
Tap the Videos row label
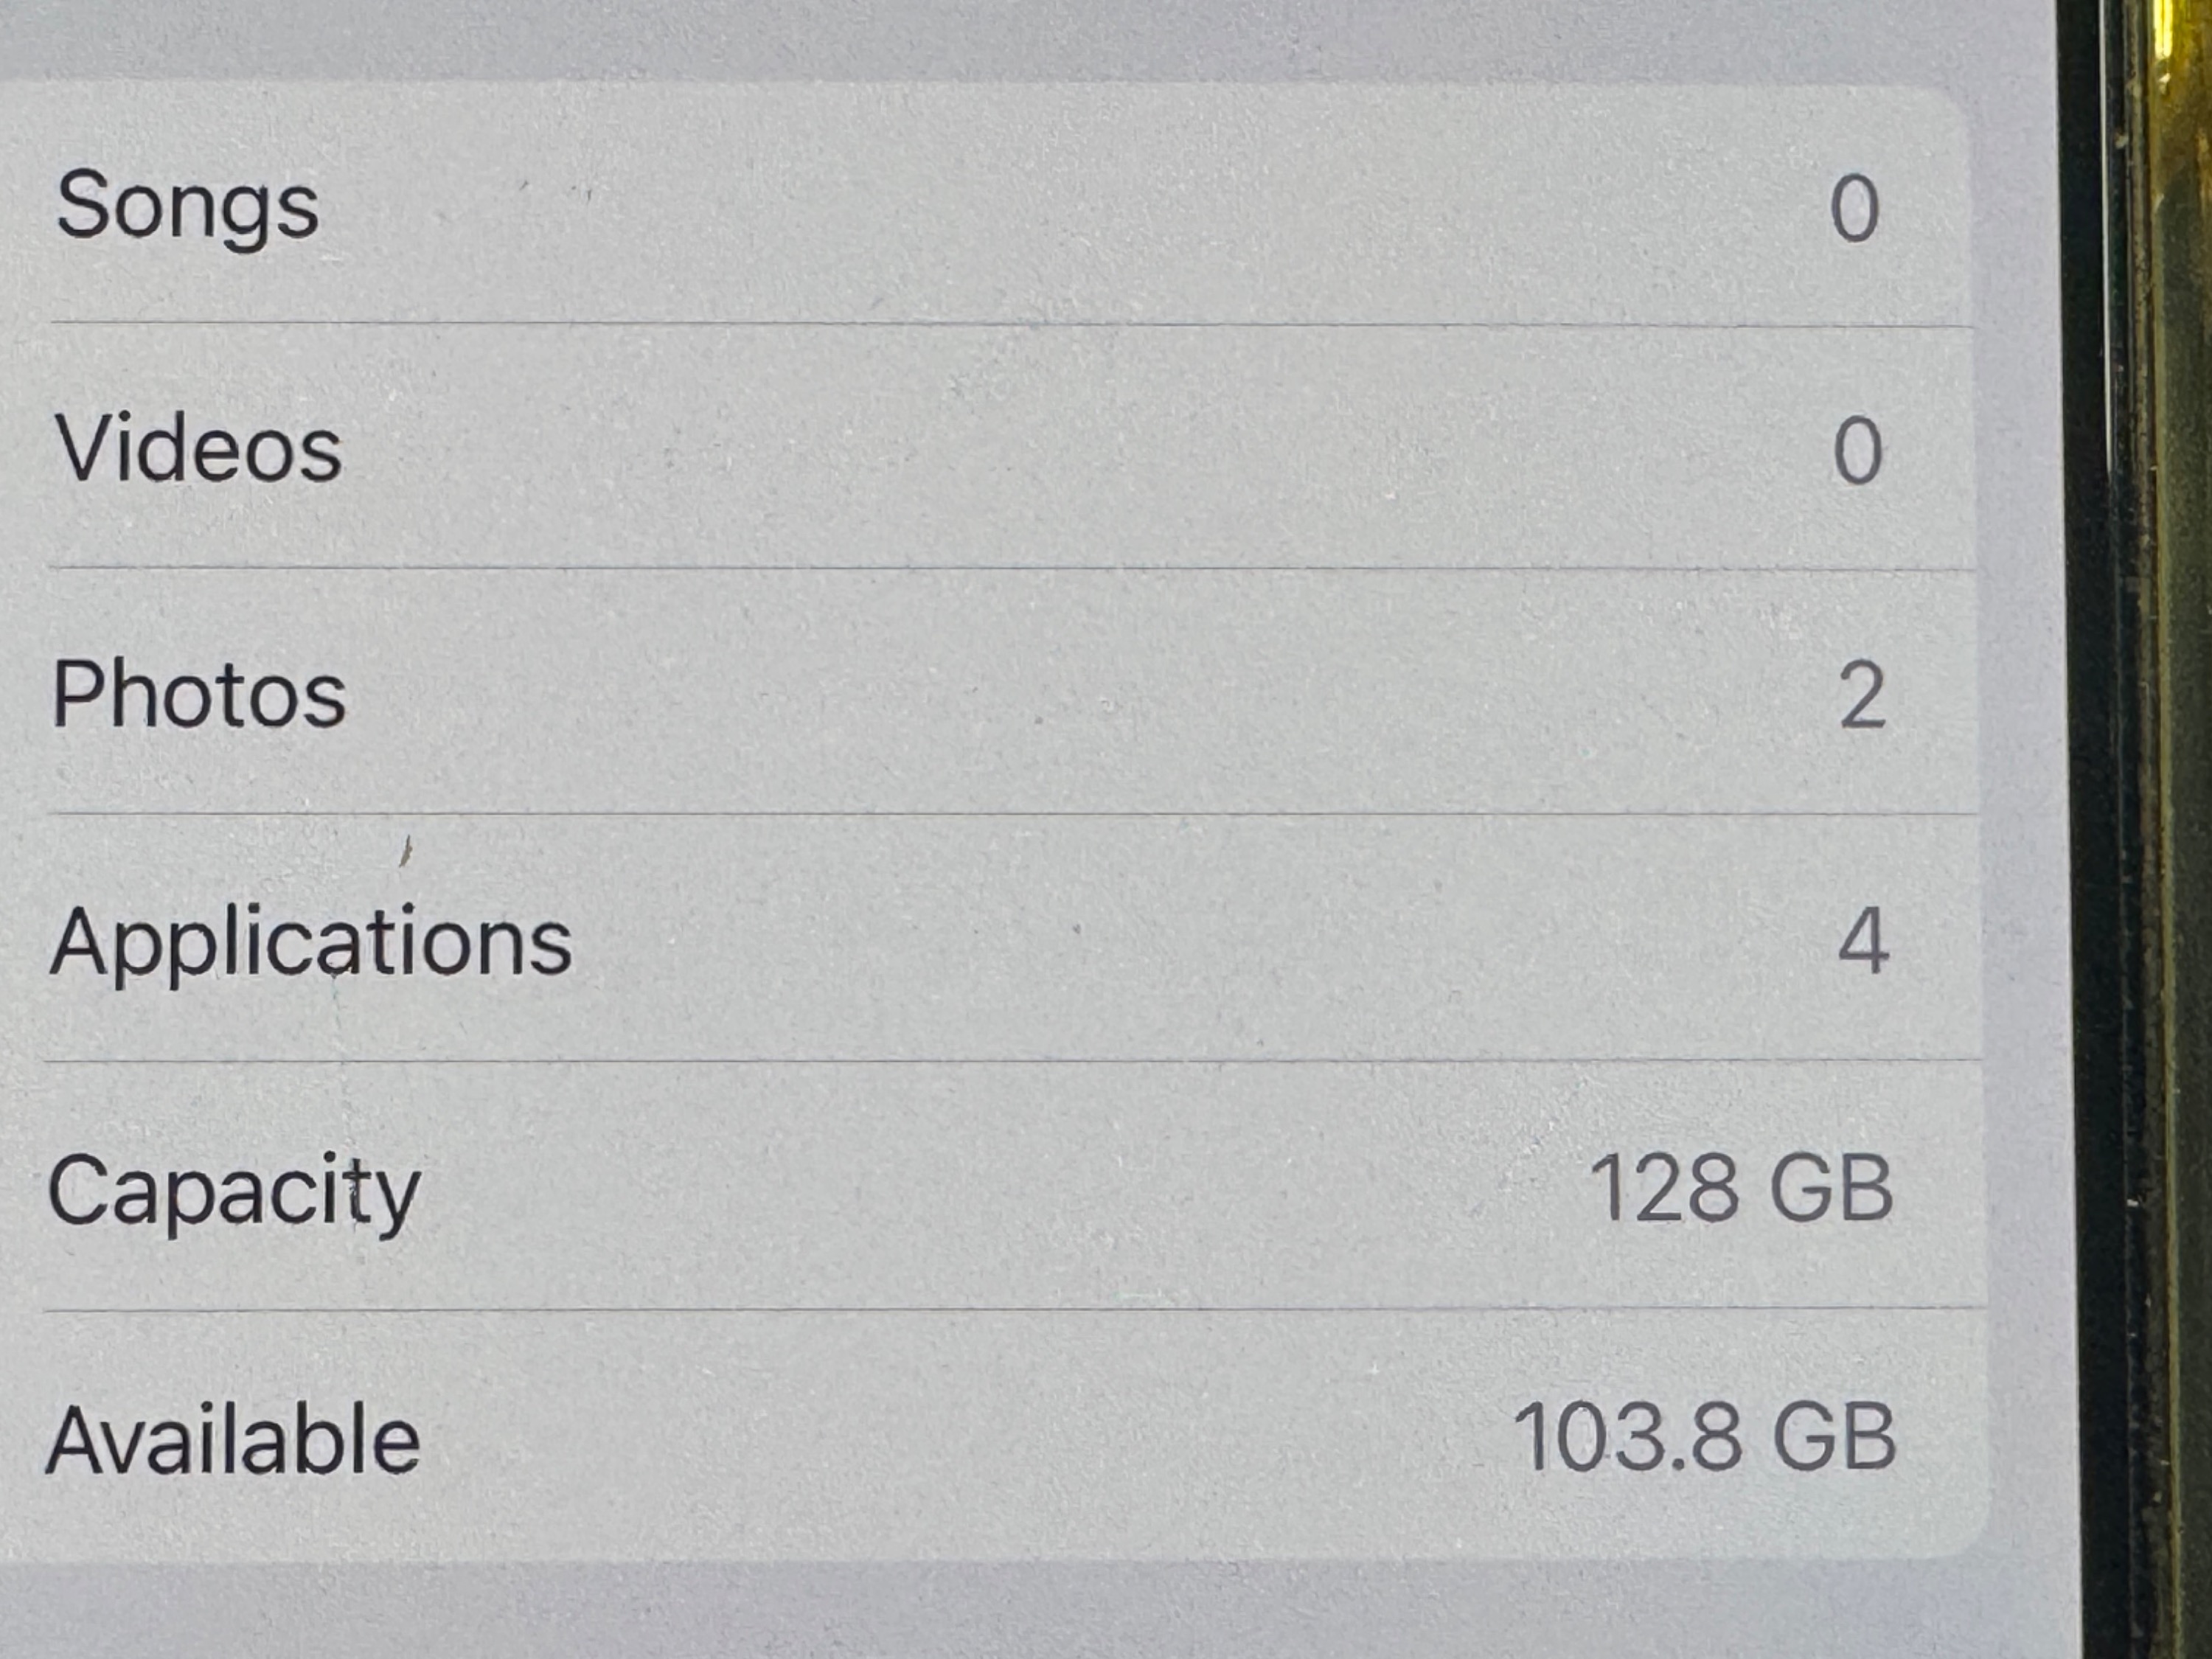point(198,449)
